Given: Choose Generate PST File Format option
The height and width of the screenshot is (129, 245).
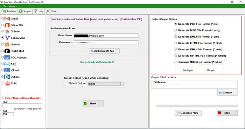Looking at the screenshot, I should pos(176,24).
